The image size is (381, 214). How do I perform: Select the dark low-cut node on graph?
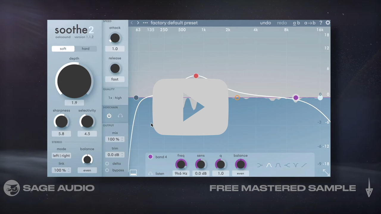point(136,97)
